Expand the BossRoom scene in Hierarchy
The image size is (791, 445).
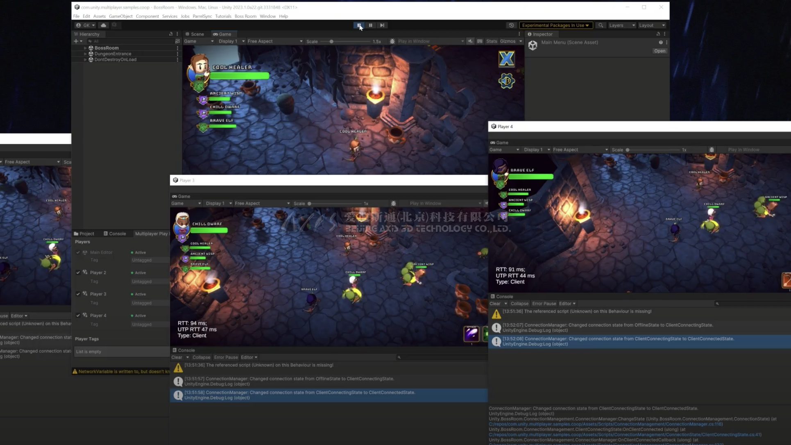[85, 48]
